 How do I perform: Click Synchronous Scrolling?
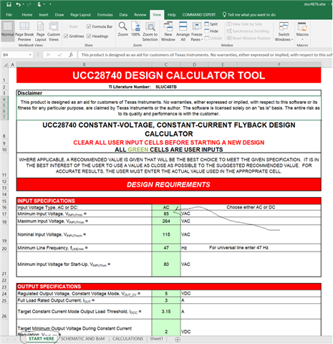coord(248,31)
